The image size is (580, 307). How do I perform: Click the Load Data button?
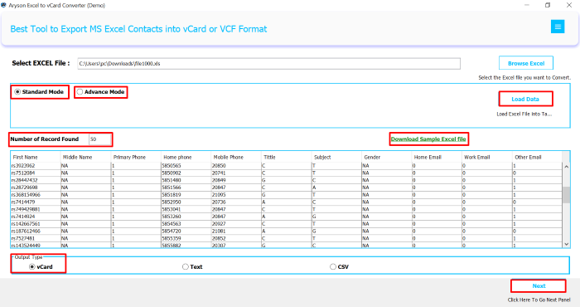[525, 99]
